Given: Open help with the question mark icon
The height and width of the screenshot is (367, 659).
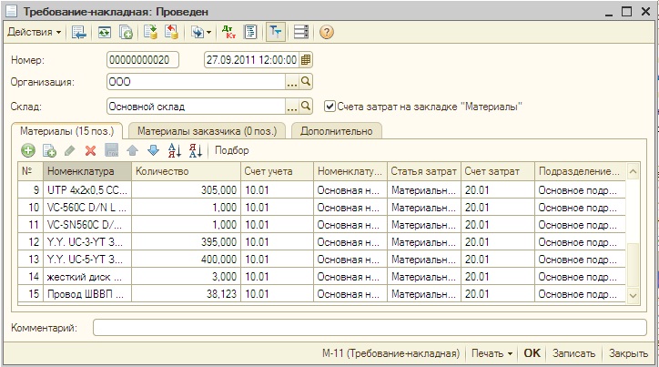Looking at the screenshot, I should [x=327, y=33].
